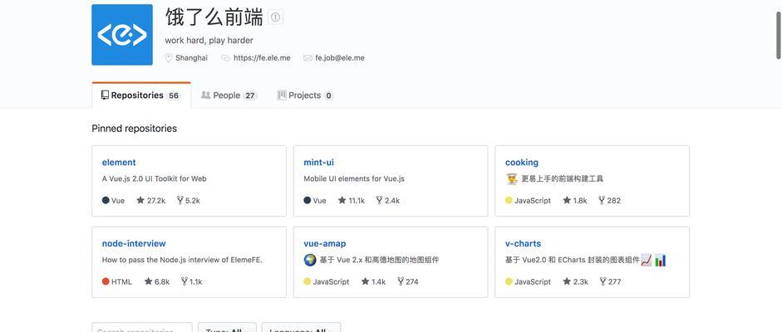Open the node-interview repository
The width and height of the screenshot is (782, 332).
pos(134,243)
